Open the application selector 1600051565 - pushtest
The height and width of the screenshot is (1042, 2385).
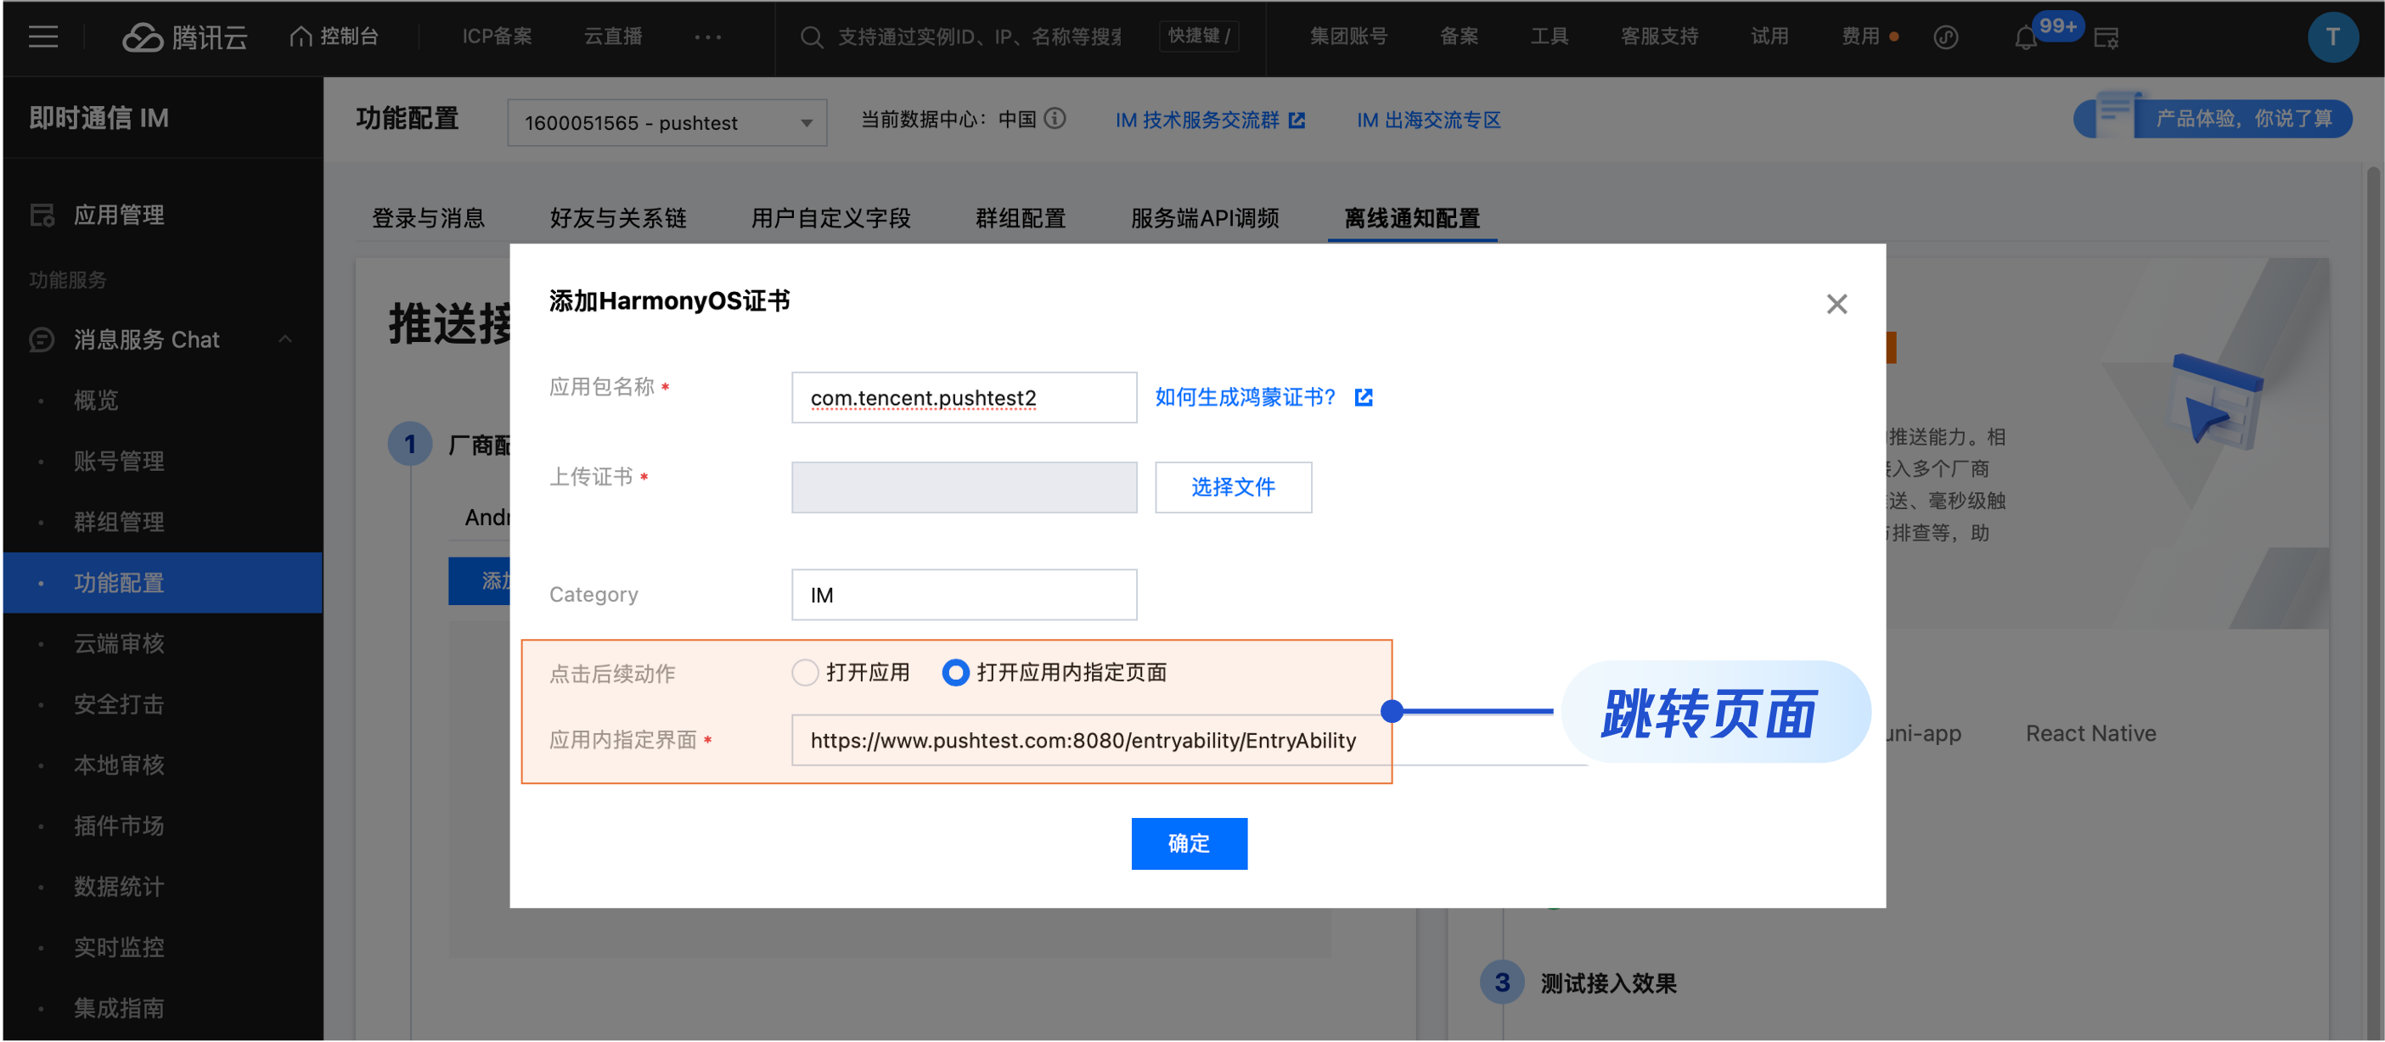coord(667,122)
